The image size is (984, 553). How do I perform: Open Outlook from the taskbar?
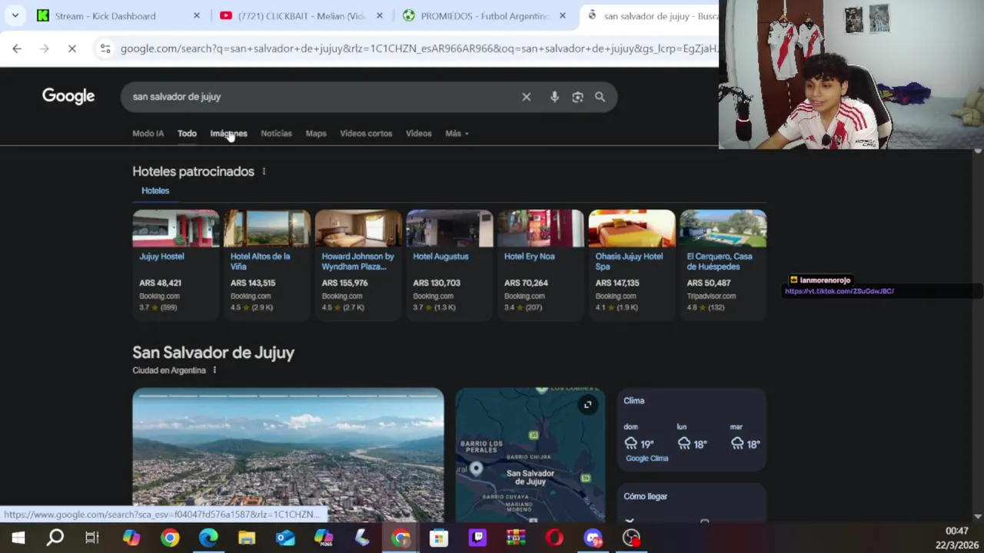pos(285,538)
